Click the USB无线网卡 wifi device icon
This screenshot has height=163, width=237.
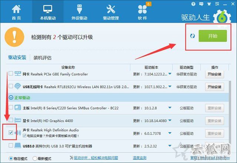(18, 86)
